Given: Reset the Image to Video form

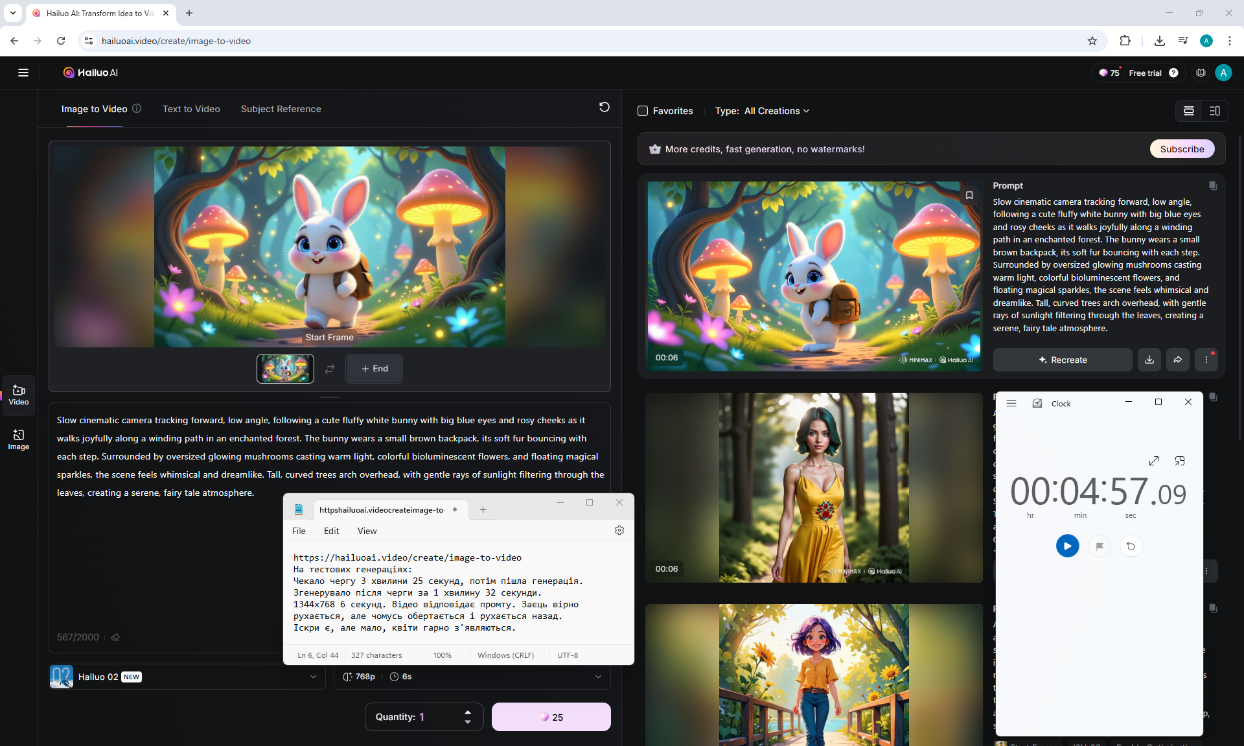Looking at the screenshot, I should coord(604,107).
